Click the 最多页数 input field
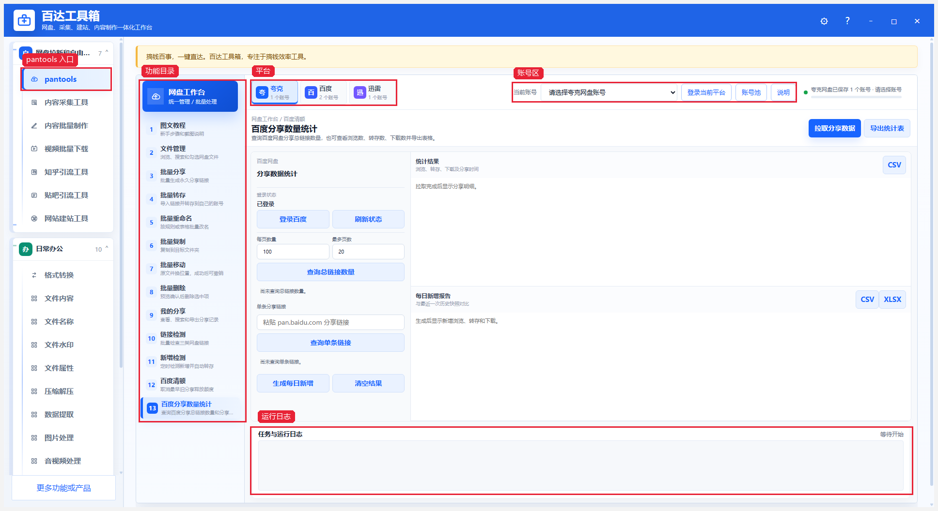938x511 pixels. tap(368, 252)
